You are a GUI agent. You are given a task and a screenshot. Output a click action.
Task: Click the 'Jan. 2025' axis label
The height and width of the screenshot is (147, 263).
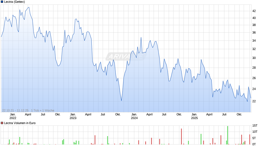coord(194,116)
